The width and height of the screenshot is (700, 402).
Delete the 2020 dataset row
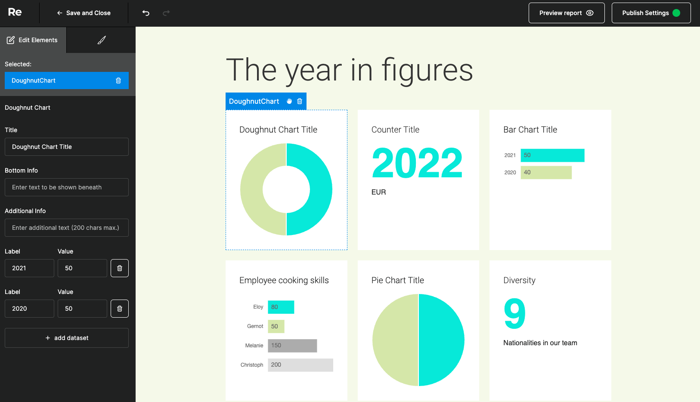(x=120, y=309)
